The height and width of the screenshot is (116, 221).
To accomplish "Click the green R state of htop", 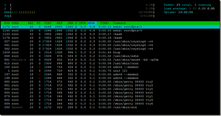I will pos(76,52).
